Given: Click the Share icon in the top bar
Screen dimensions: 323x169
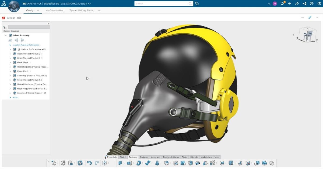Looking at the screenshot, I should (304, 3).
